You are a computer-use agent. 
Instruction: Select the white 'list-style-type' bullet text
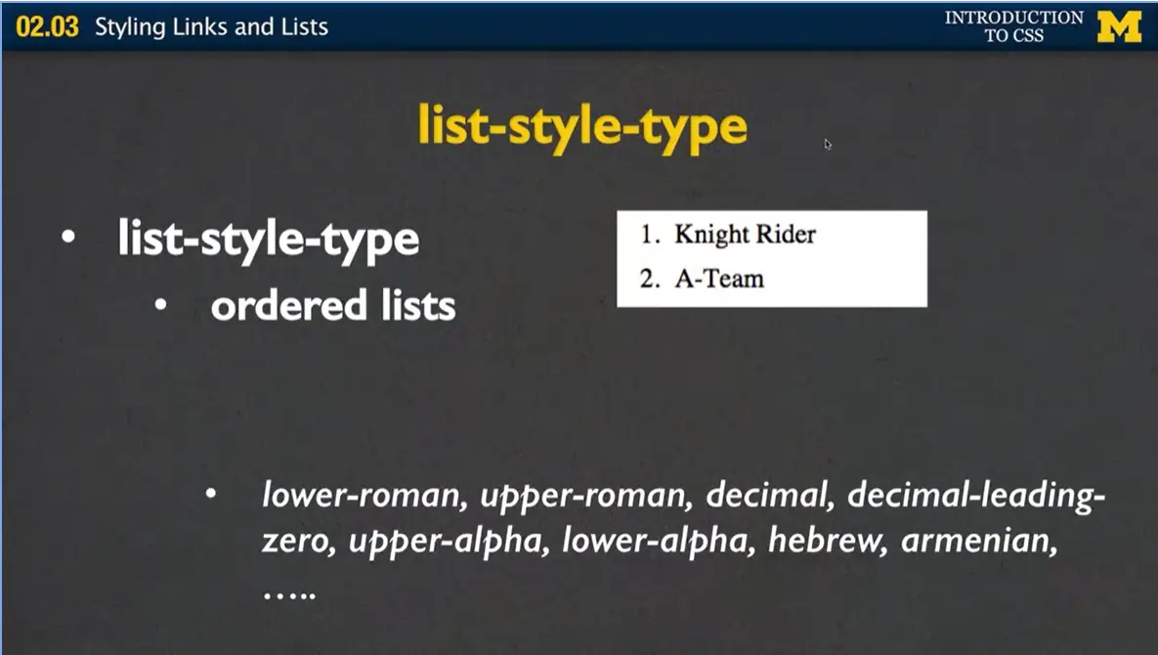[267, 238]
